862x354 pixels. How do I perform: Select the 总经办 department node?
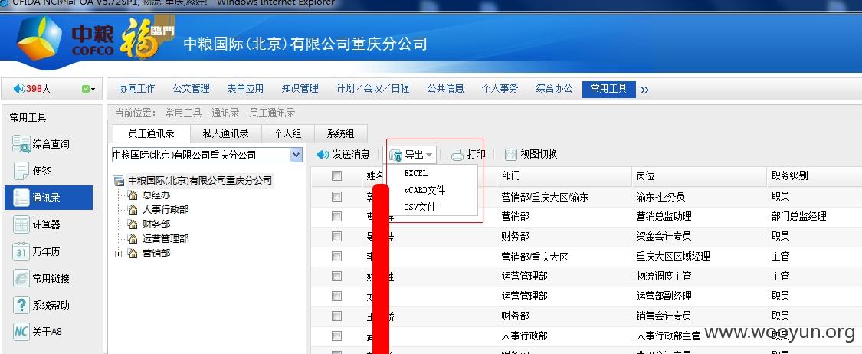click(156, 195)
